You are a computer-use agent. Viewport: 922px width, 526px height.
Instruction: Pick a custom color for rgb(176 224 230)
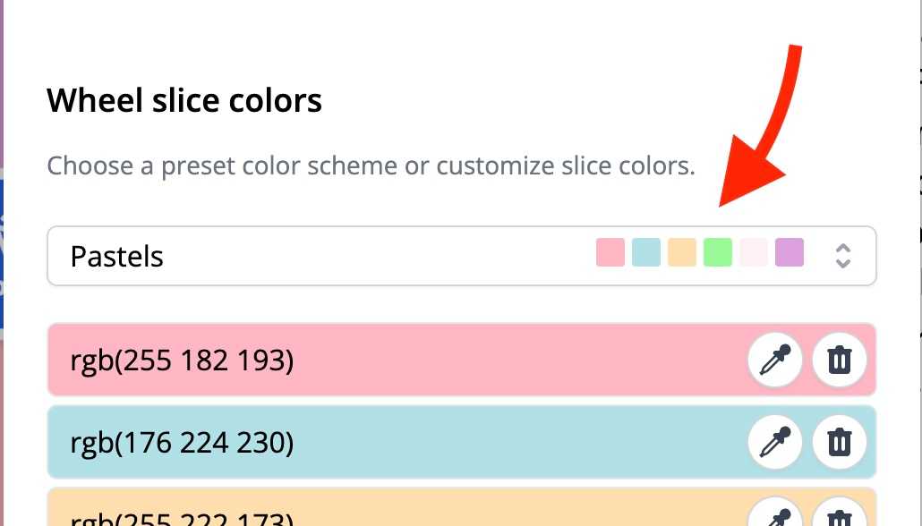pyautogui.click(x=774, y=442)
